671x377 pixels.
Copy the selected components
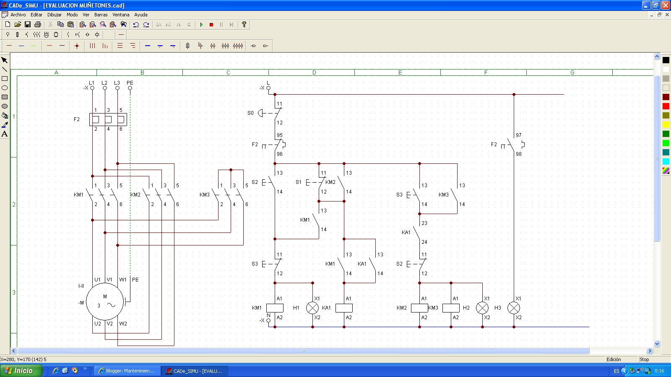pos(60,25)
